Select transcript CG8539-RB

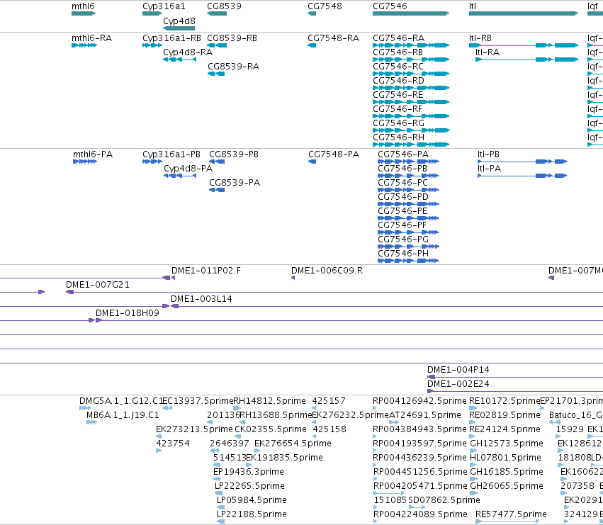coord(217,45)
